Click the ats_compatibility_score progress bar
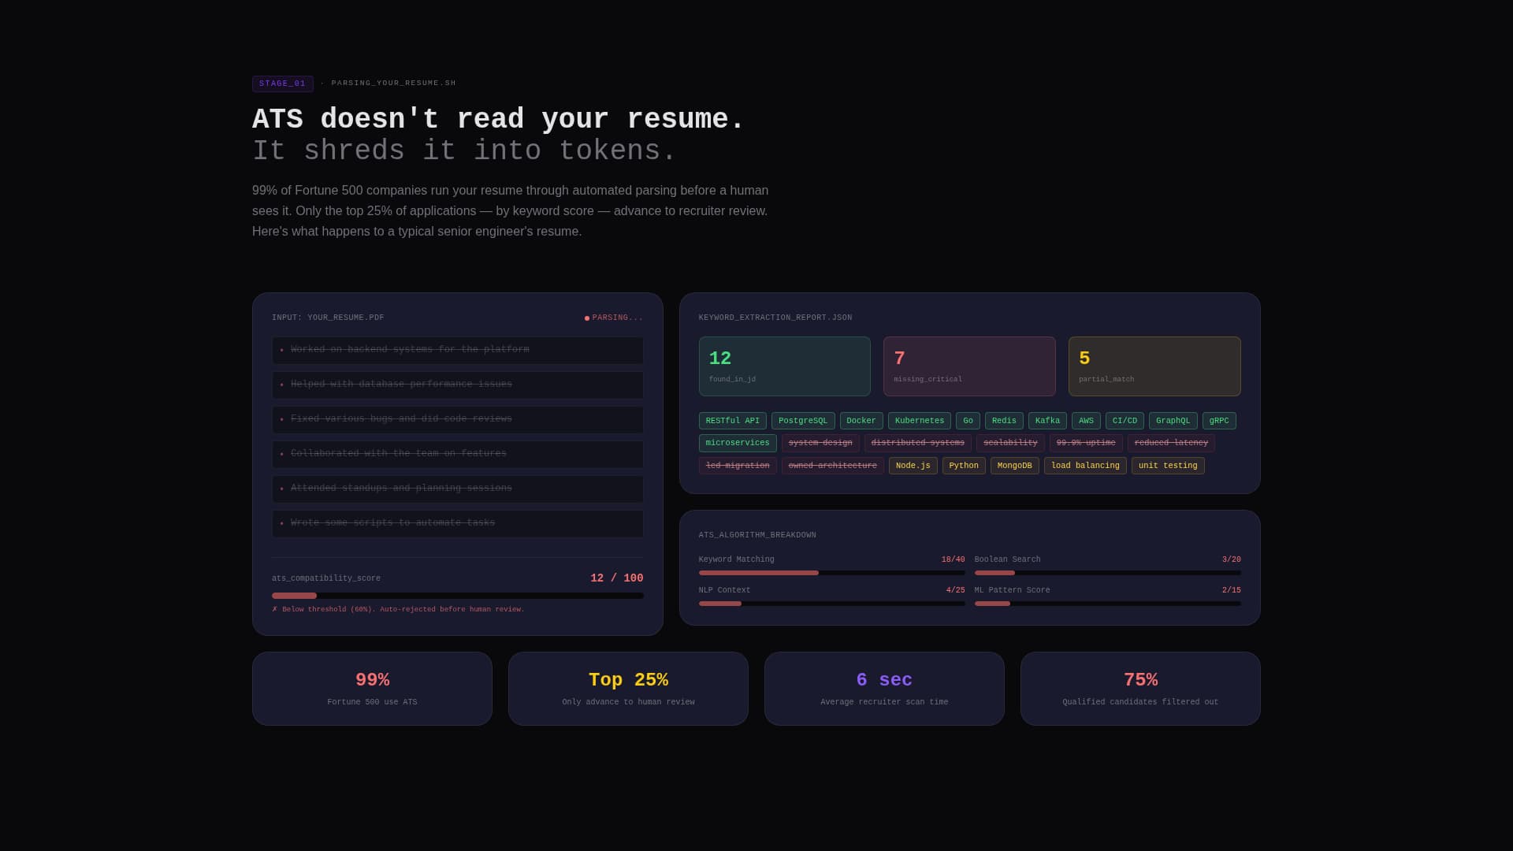The image size is (1513, 851). [x=457, y=596]
